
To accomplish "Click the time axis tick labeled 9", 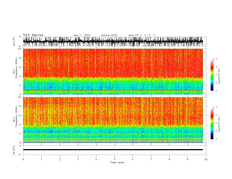I will [187, 159].
